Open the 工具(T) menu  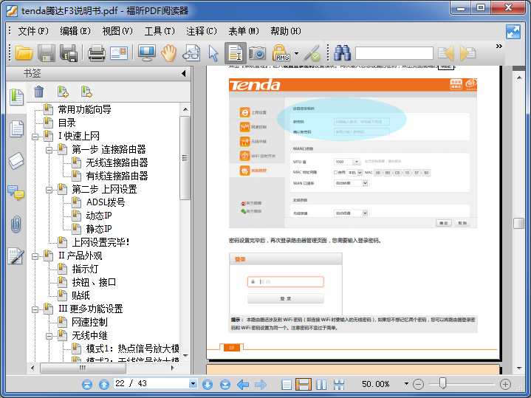[x=160, y=31]
